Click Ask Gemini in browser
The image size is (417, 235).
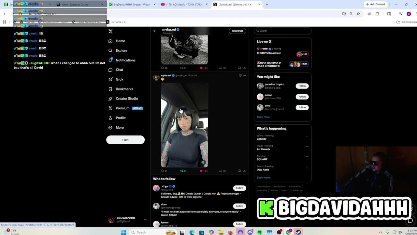375,4
